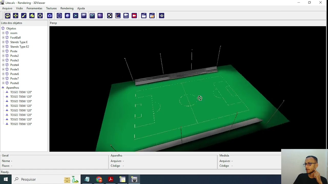Open the Rendering menu

point(67,8)
